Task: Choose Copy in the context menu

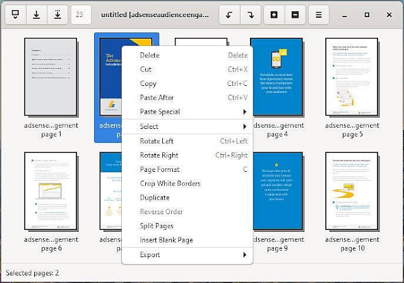Action: [x=187, y=83]
